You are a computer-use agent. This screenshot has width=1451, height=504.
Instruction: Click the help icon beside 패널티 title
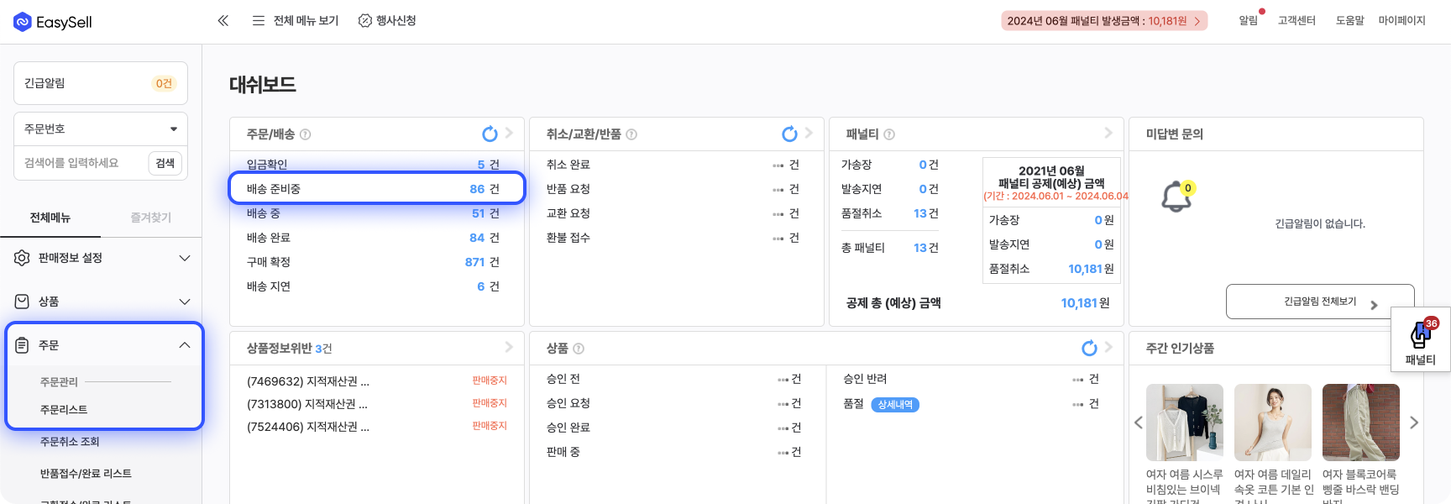[889, 134]
